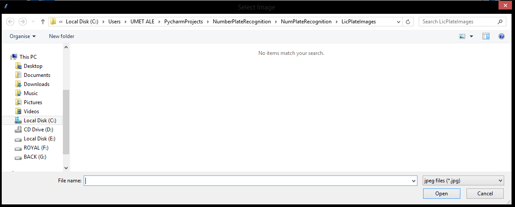Viewport: 515px width, 207px height.
Task: Open Music in navigation pane
Action: coord(31,93)
